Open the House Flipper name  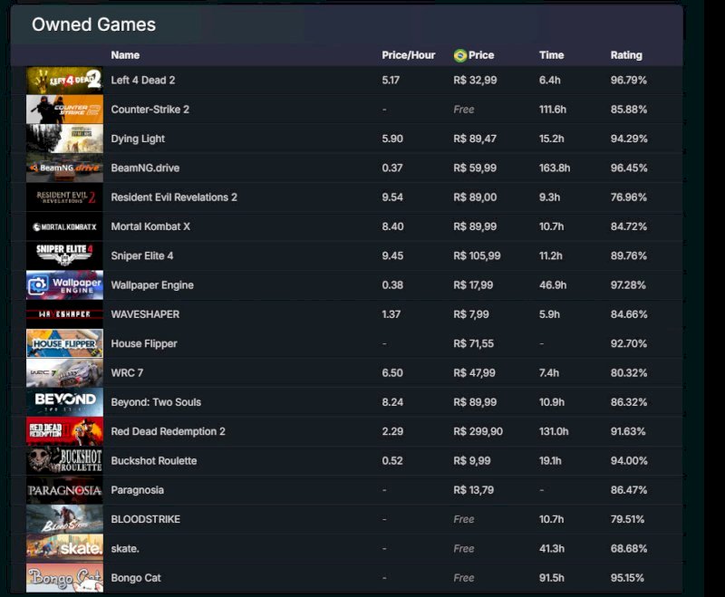coord(144,343)
